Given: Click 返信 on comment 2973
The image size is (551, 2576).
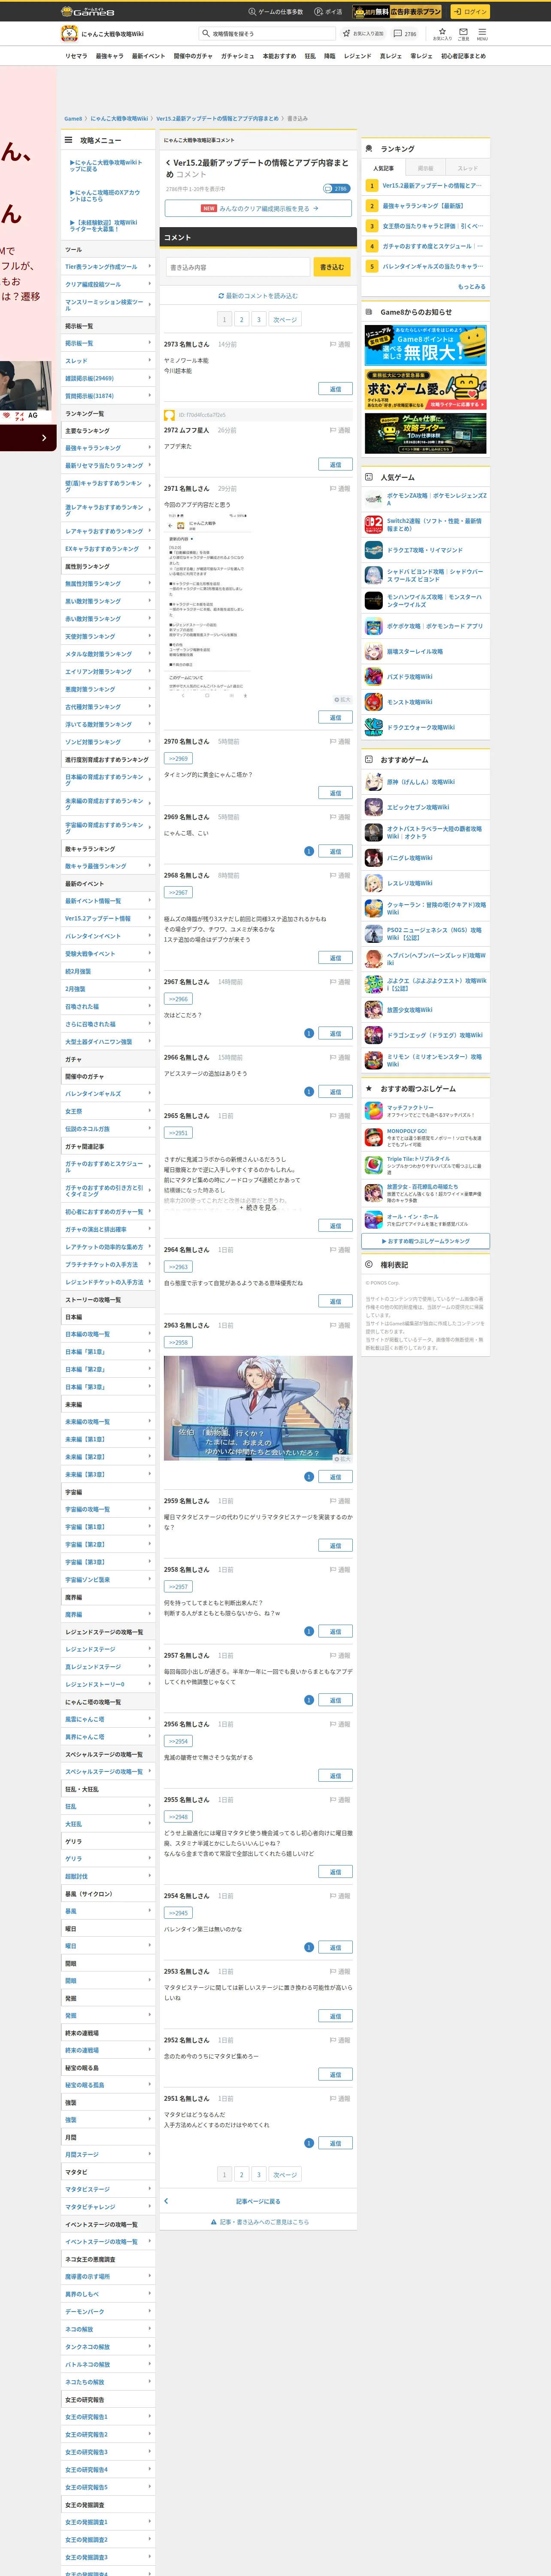Looking at the screenshot, I should pos(335,389).
